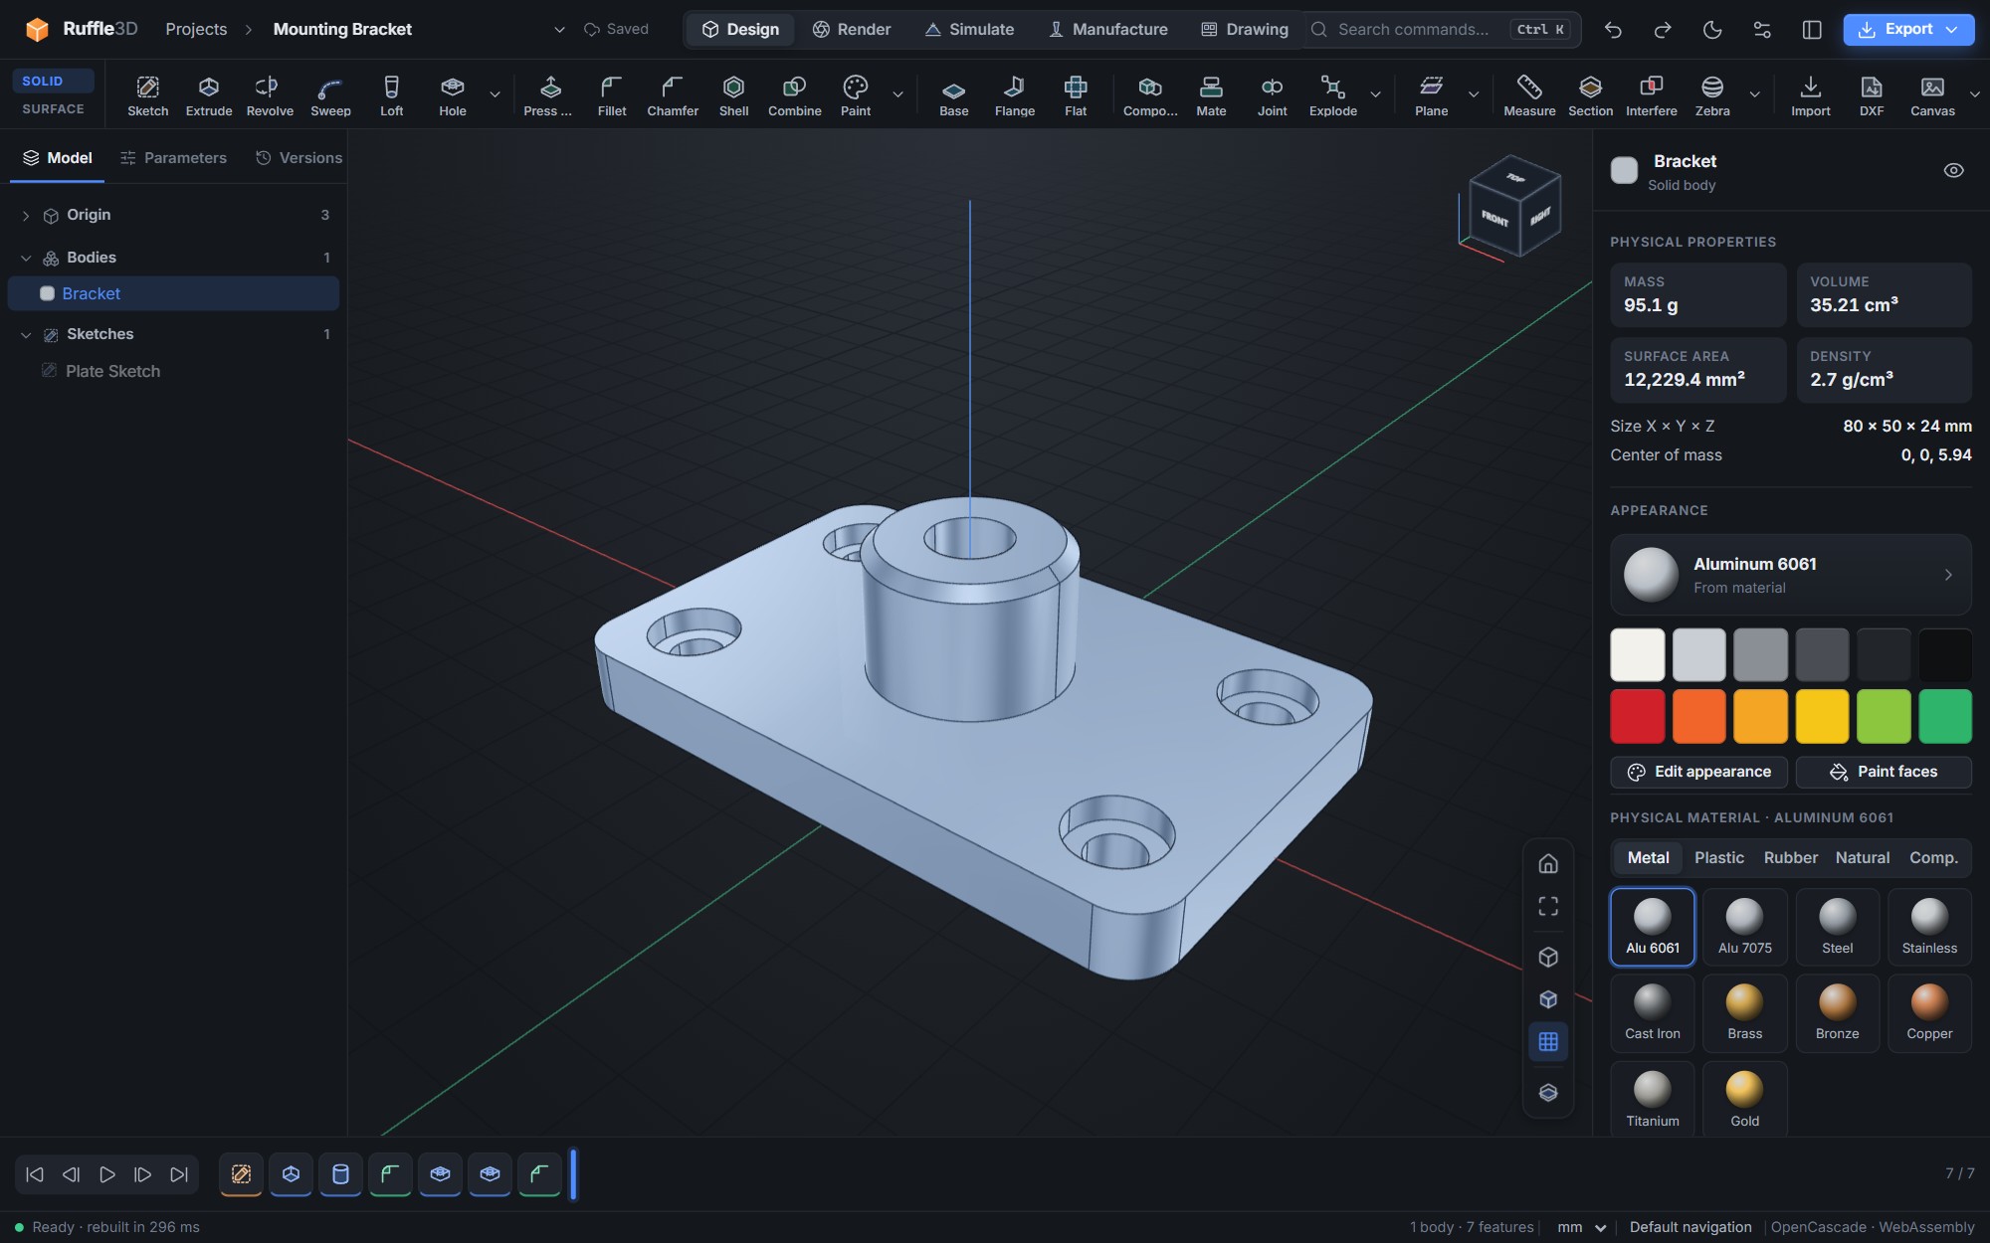Select the Shell tool

733,95
